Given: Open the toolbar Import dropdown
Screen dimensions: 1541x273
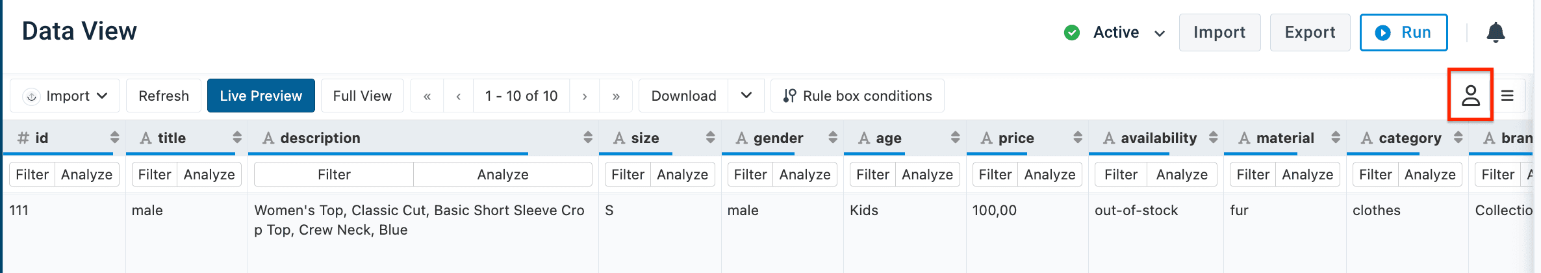Looking at the screenshot, I should click(x=65, y=96).
